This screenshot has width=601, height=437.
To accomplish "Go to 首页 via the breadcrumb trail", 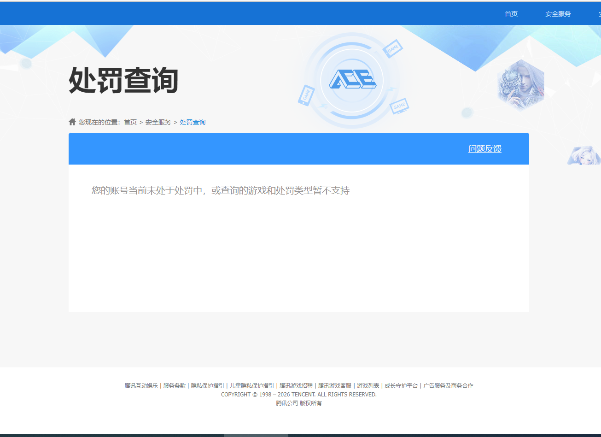I will 130,122.
